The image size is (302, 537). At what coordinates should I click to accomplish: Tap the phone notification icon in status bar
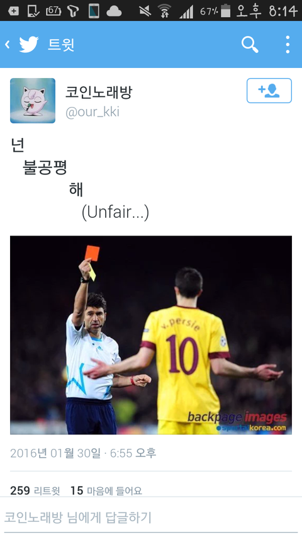(x=94, y=11)
